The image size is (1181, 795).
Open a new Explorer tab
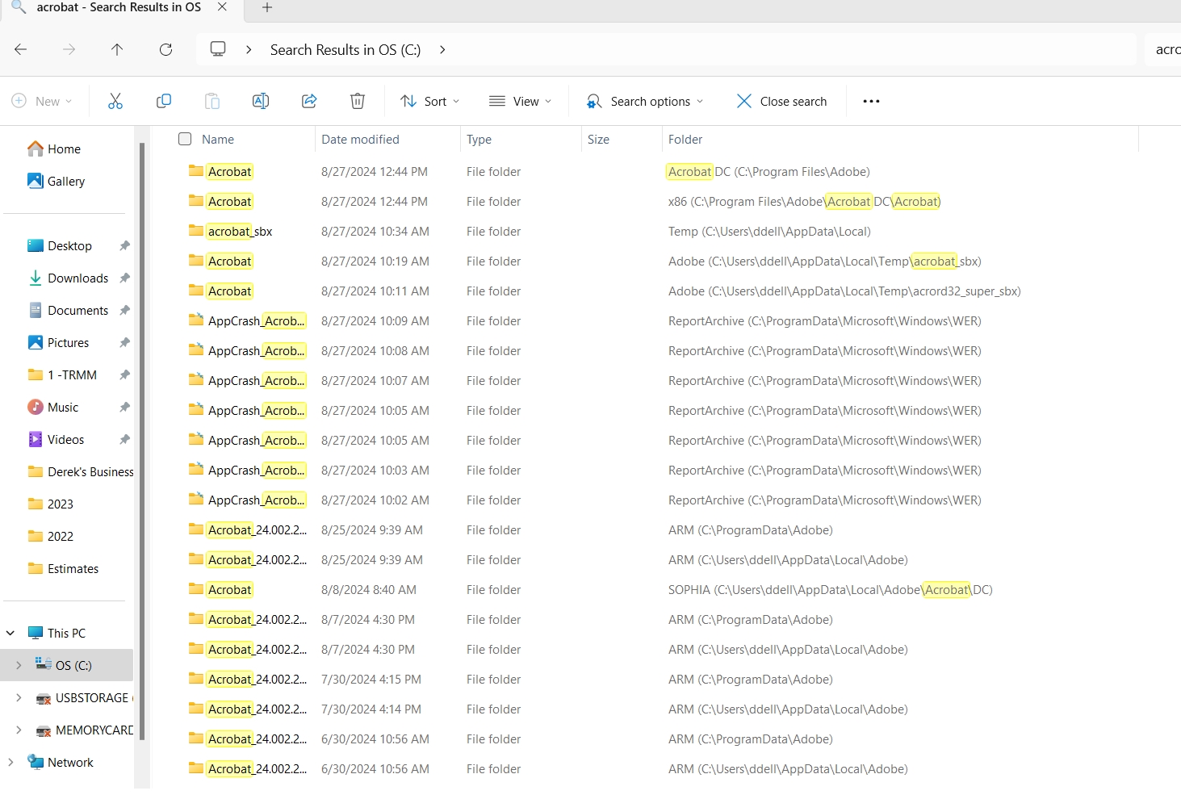click(266, 8)
